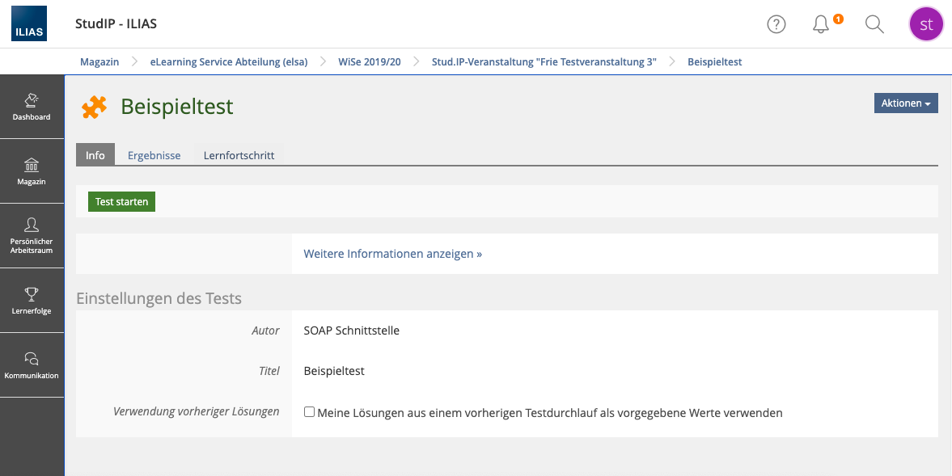Click the SOAP Schnittstelle author value
952x476 pixels.
click(x=352, y=331)
